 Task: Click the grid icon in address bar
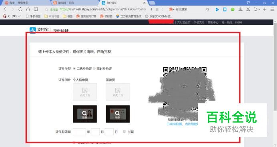[157, 9]
